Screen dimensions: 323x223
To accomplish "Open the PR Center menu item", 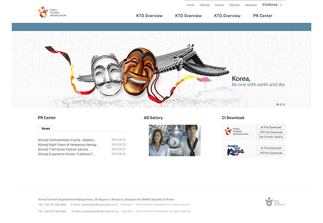I will pyautogui.click(x=263, y=16).
